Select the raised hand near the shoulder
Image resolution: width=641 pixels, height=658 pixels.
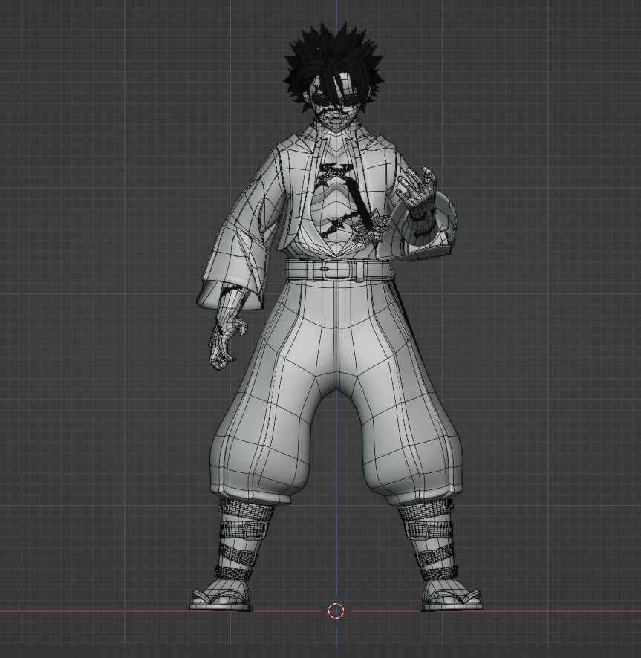click(417, 189)
